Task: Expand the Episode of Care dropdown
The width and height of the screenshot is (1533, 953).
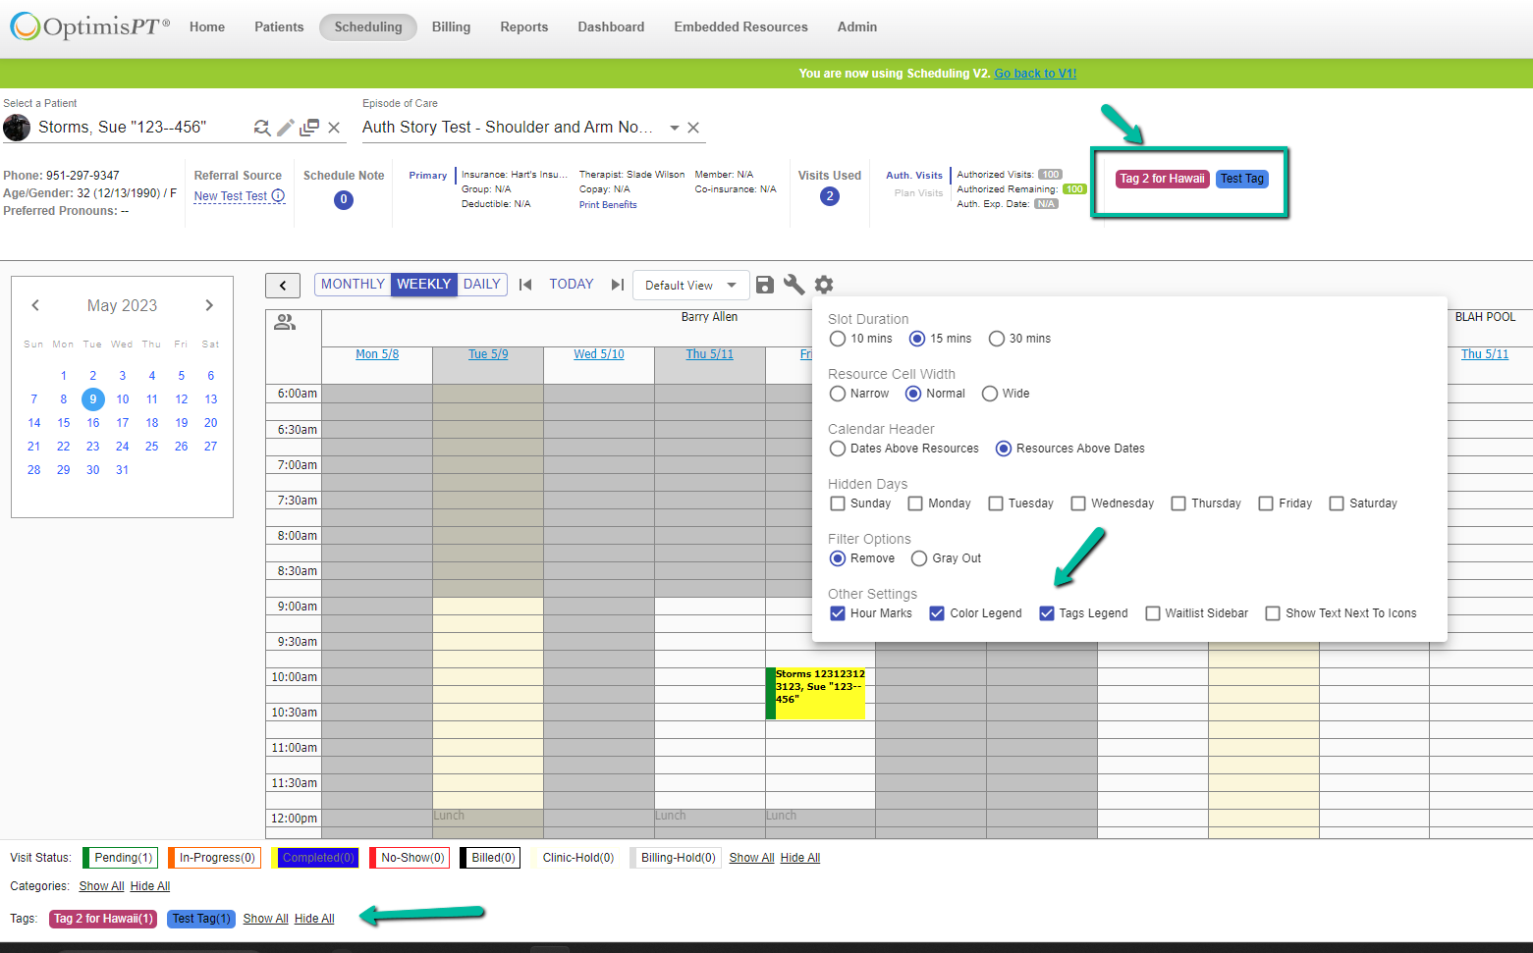Action: click(675, 128)
